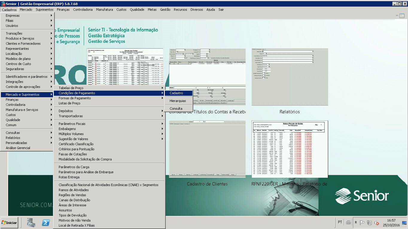
Task: Open the Suprimentos menu in menu bar
Action: coord(45,10)
